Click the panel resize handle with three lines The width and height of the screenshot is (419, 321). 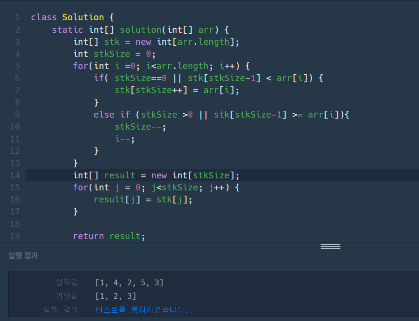330,246
